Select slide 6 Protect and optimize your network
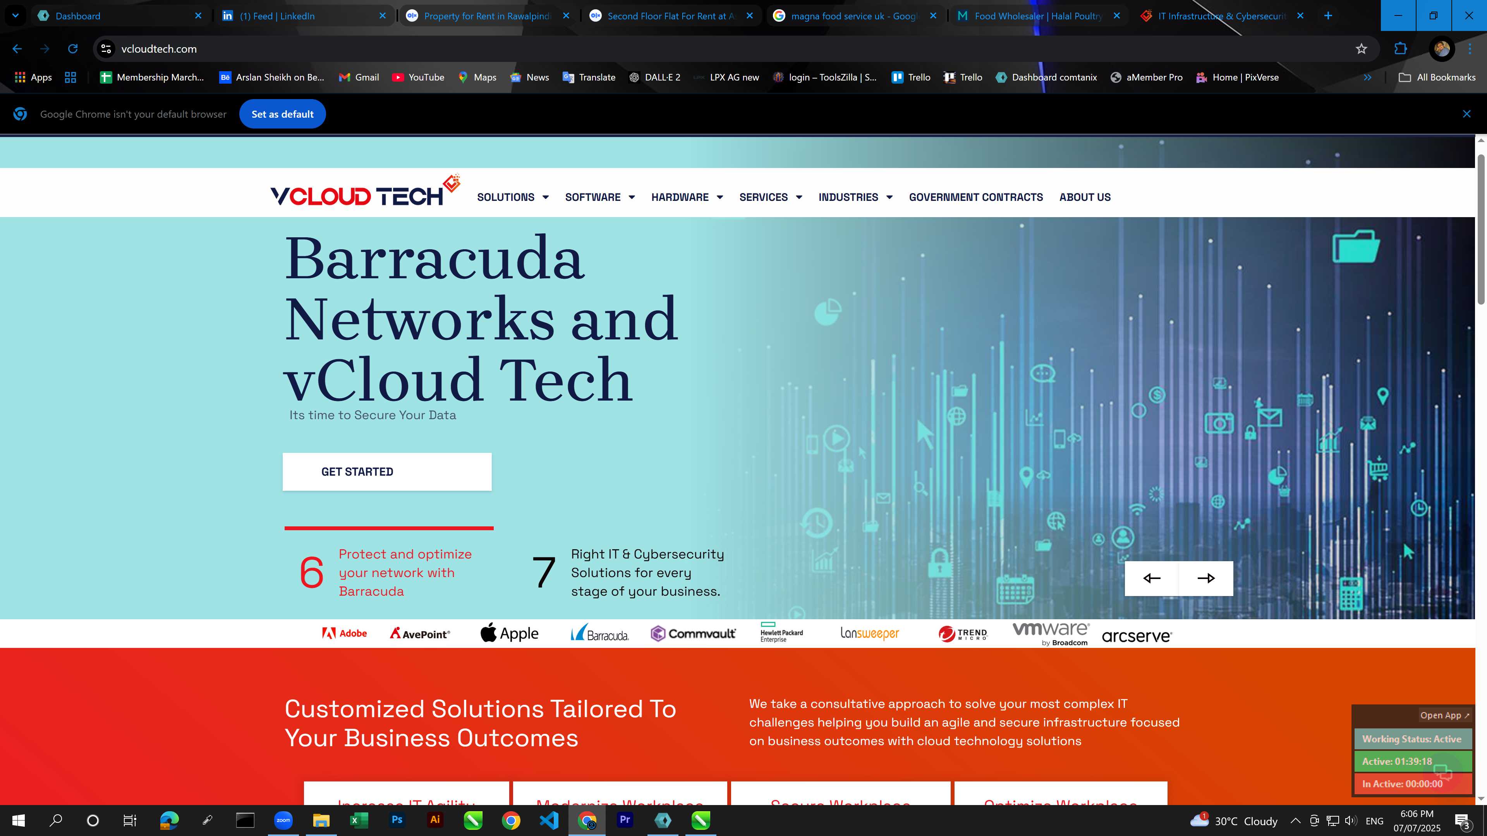Screen dimensions: 1487x836 [x=389, y=572]
